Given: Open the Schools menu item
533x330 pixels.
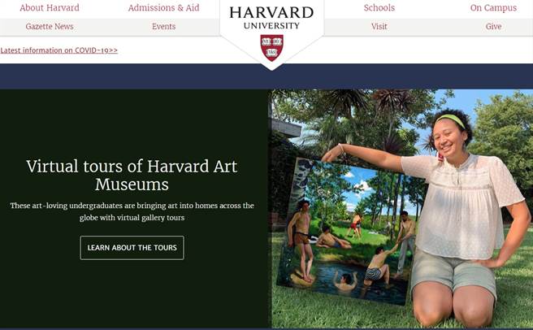Looking at the screenshot, I should (379, 8).
